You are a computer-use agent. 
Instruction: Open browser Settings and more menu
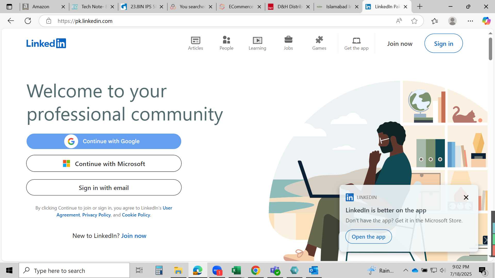point(470,21)
